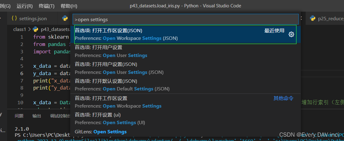Open the 问题 panel tab
The image size is (344, 141).
pyautogui.click(x=19, y=116)
